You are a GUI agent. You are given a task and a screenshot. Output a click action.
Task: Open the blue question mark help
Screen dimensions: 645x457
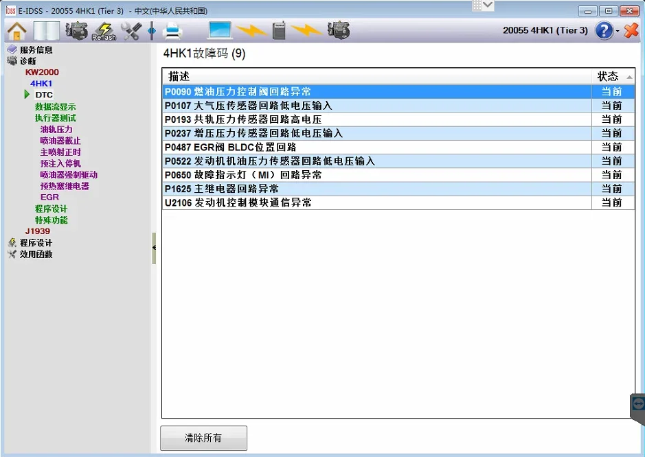[604, 31]
